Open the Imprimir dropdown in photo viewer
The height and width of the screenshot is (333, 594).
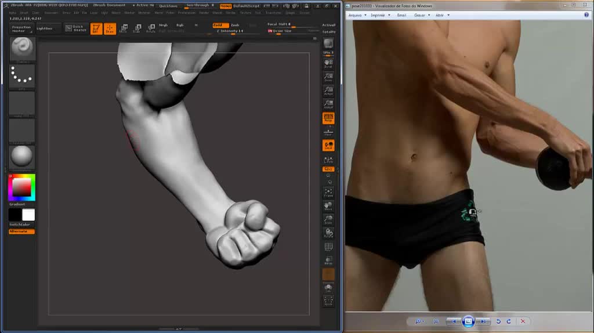point(380,15)
